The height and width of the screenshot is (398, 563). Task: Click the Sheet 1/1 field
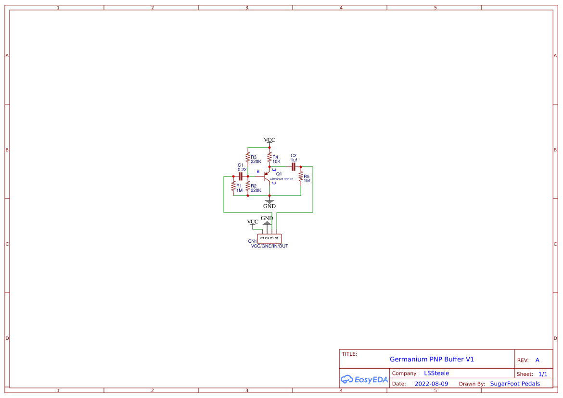pos(543,374)
